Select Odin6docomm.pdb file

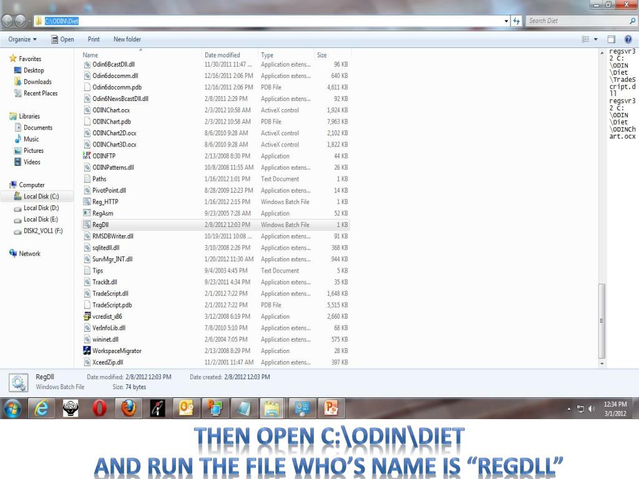click(215, 87)
